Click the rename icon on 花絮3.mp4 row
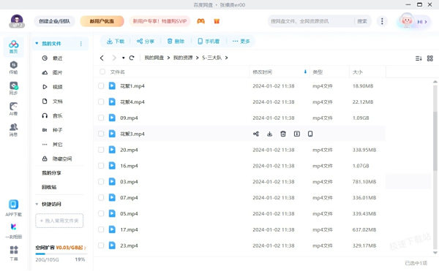This screenshot has width=439, height=271. tap(297, 134)
